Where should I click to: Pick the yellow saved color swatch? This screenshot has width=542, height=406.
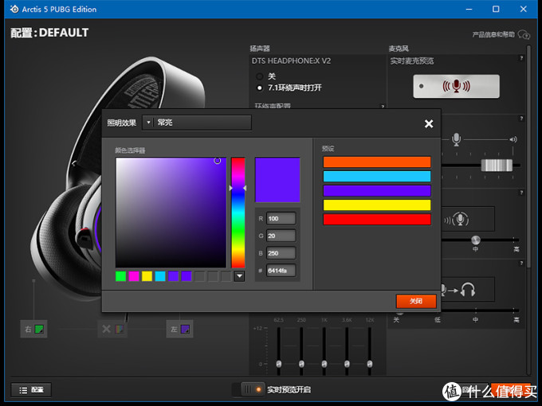tap(147, 276)
